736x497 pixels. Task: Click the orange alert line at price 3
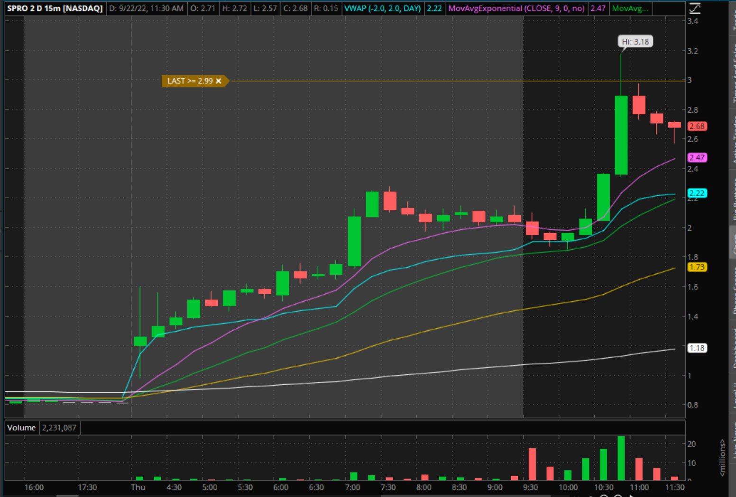(458, 81)
